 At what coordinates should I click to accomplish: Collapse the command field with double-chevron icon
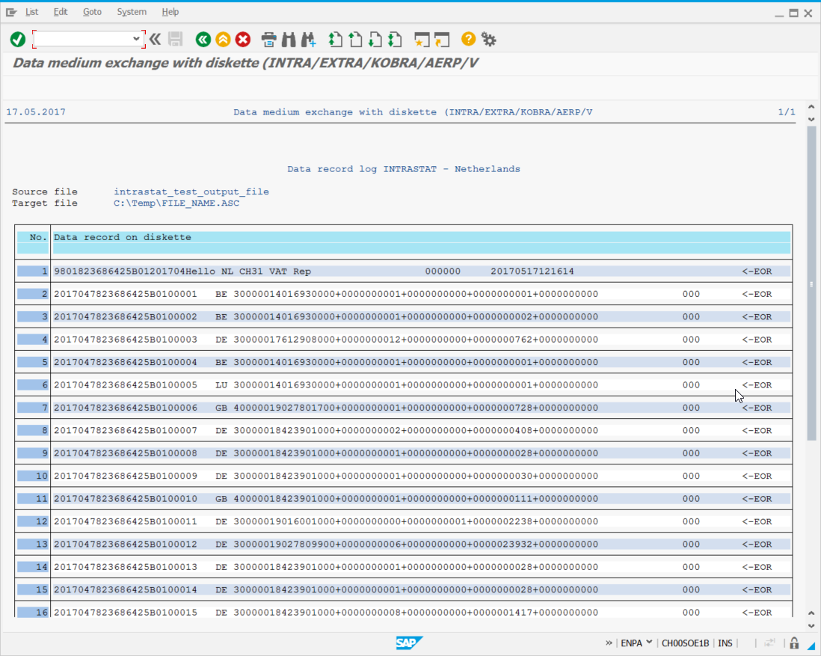coord(155,40)
